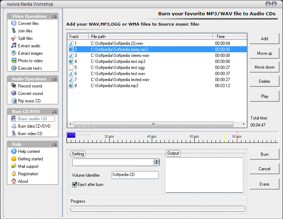Click the Record sound microphone icon

point(14,86)
